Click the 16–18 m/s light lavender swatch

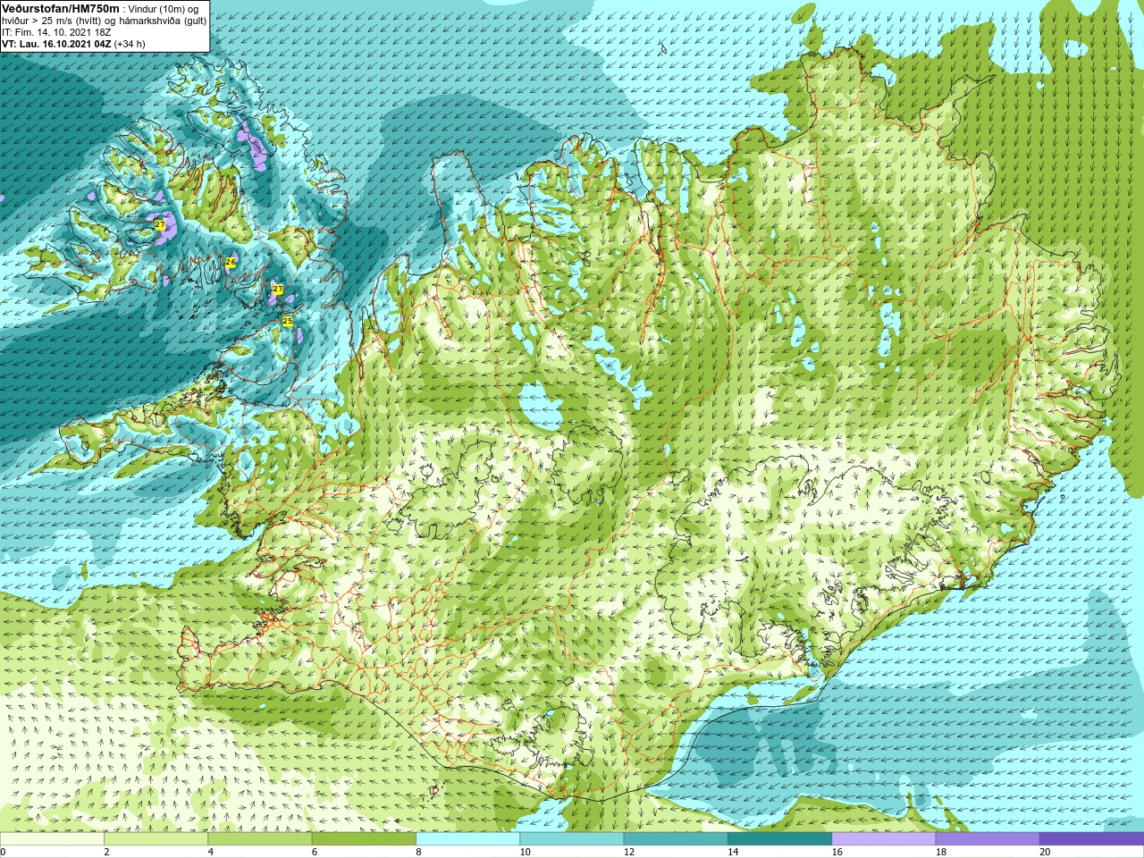point(883,838)
